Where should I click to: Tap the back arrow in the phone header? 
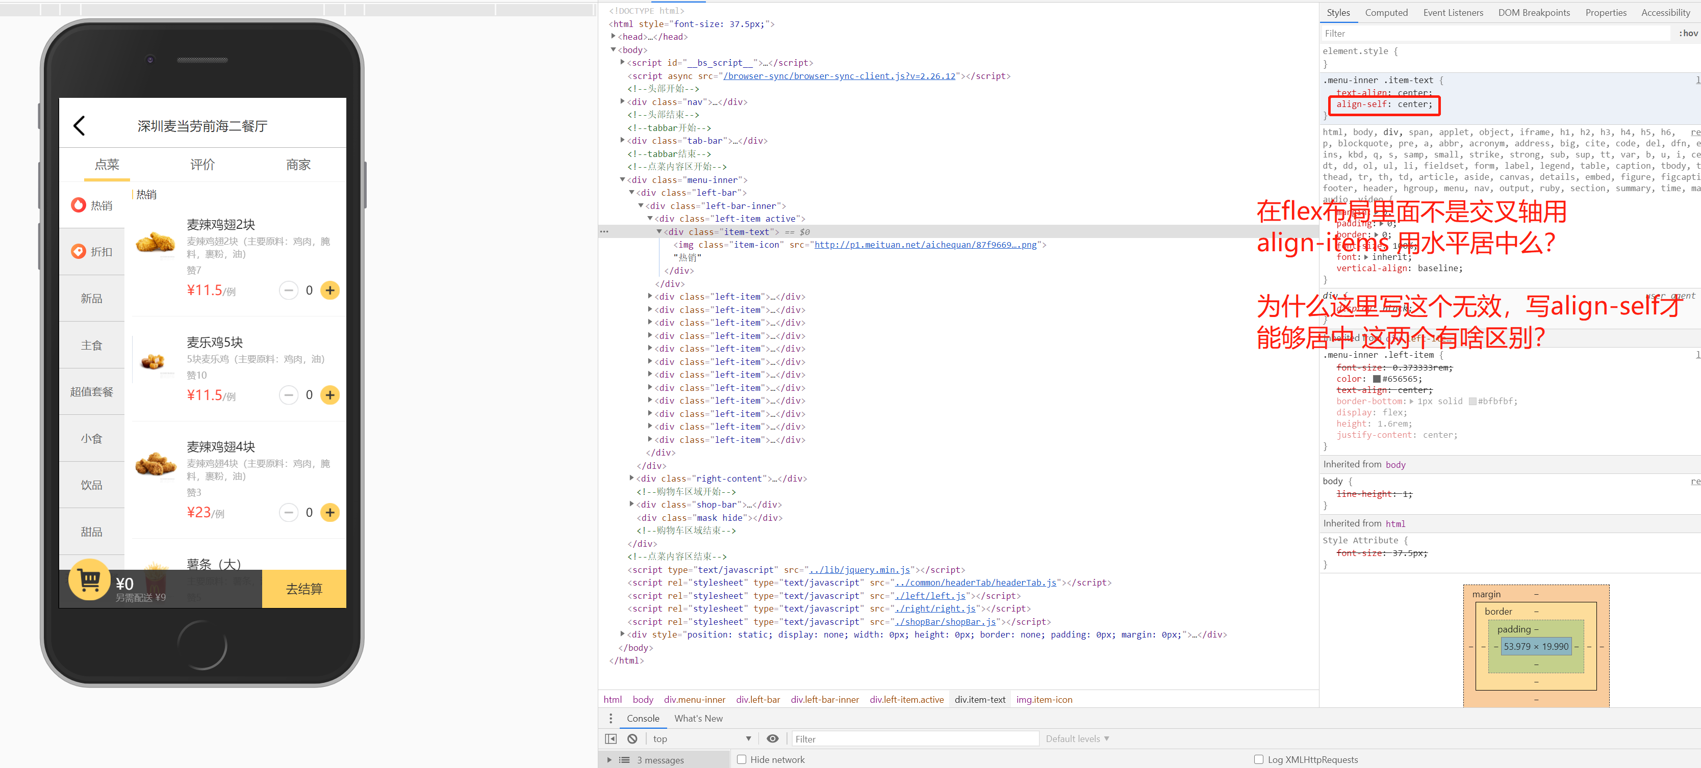[79, 125]
